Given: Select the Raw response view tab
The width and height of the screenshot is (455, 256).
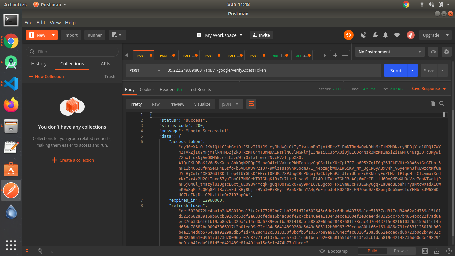Looking at the screenshot, I should [x=156, y=104].
